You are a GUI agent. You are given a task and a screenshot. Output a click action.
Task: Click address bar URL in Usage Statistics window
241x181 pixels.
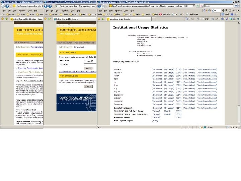pos(151,6)
